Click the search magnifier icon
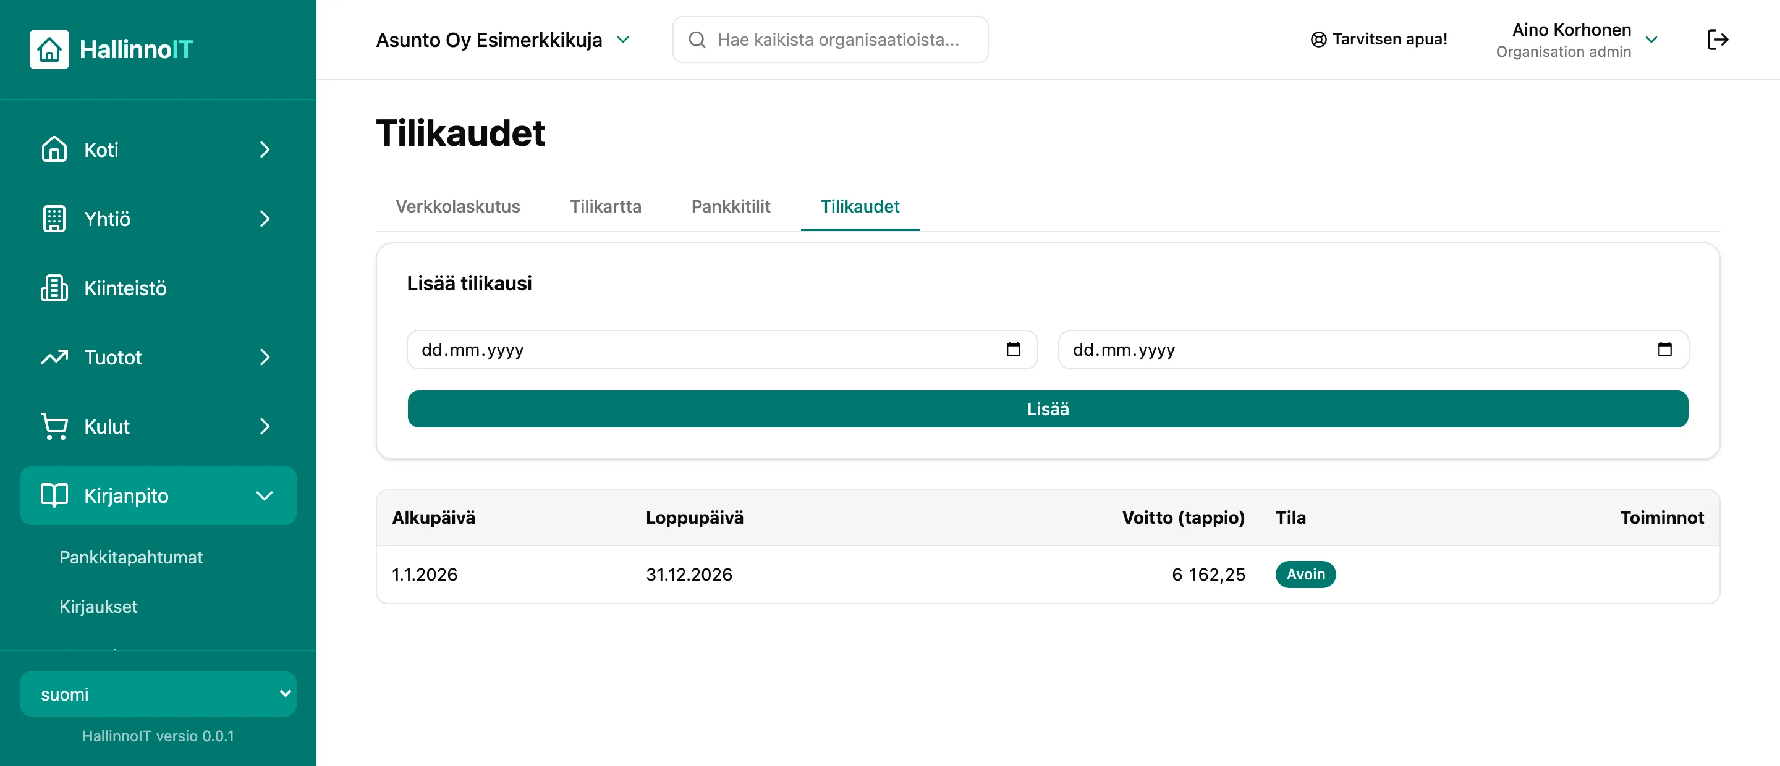This screenshot has width=1780, height=766. tap(697, 40)
